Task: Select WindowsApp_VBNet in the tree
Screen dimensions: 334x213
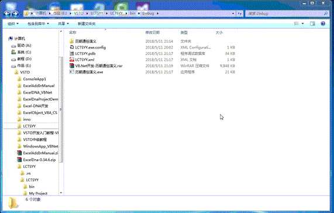Action: pos(40,146)
